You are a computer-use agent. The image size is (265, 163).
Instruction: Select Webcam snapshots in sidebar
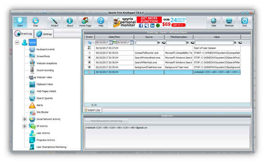(x=47, y=63)
